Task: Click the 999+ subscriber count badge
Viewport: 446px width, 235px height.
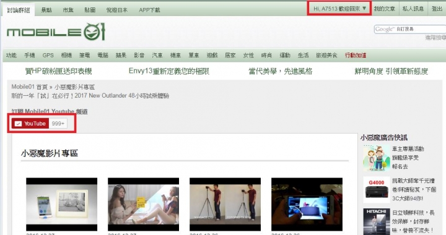Action: 58,124
